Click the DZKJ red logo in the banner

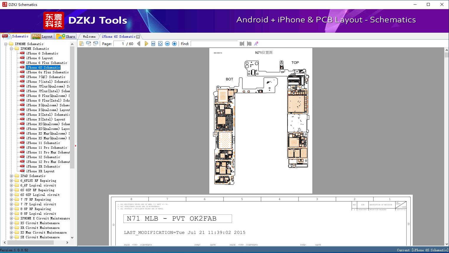54,21
